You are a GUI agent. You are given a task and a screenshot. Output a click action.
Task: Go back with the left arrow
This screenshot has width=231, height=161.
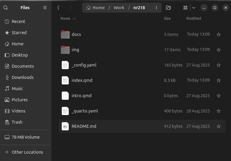click(58, 8)
